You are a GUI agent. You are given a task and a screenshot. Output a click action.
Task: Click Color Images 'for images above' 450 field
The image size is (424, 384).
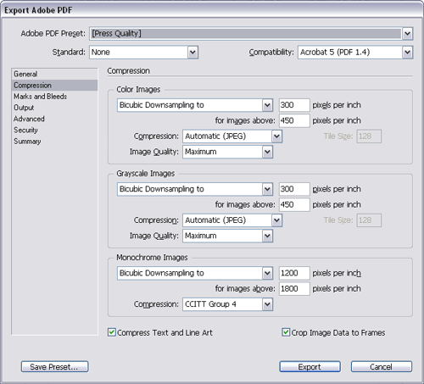click(x=294, y=121)
